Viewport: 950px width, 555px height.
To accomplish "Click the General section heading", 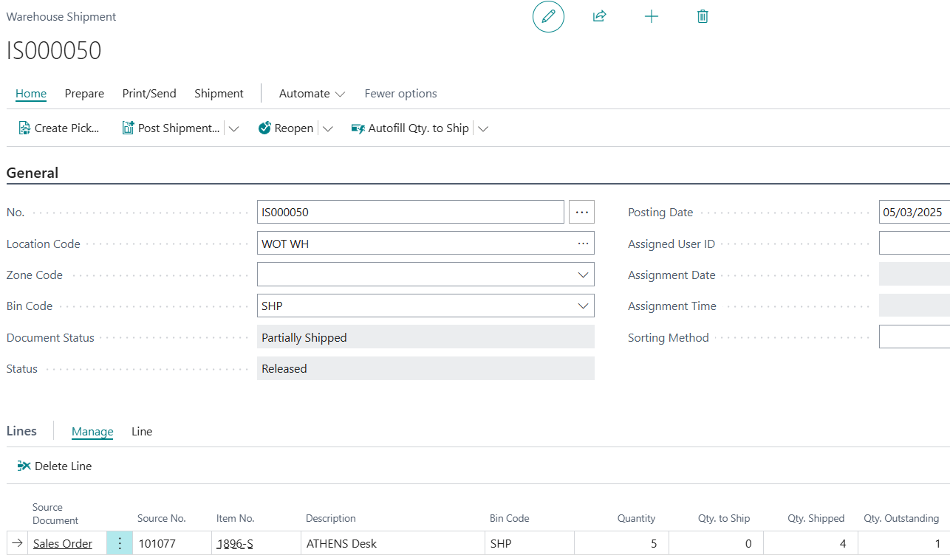I will point(33,173).
